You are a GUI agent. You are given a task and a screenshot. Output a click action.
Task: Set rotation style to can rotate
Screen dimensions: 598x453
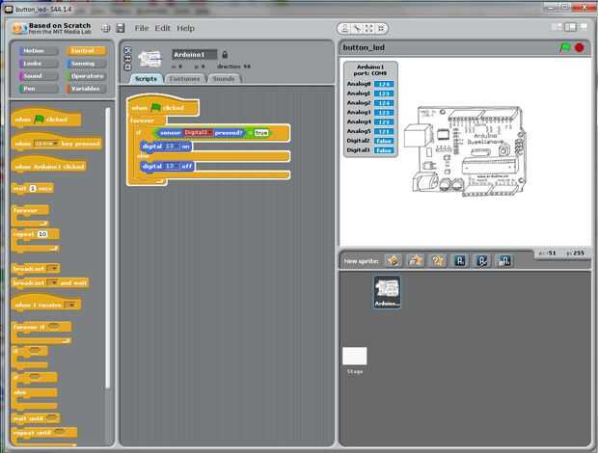click(x=127, y=50)
